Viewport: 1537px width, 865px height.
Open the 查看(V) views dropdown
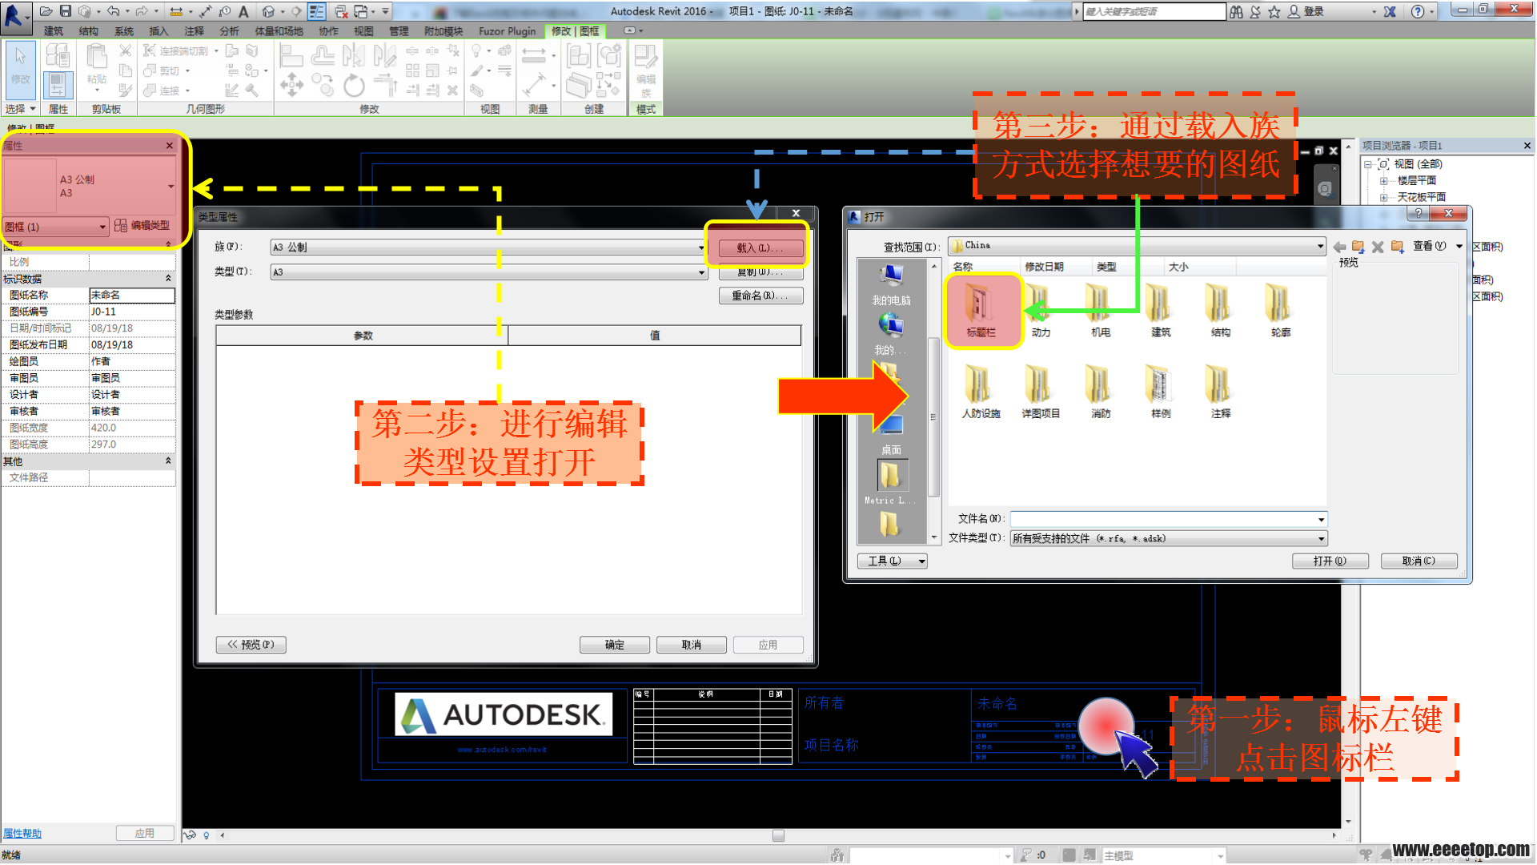point(1437,246)
